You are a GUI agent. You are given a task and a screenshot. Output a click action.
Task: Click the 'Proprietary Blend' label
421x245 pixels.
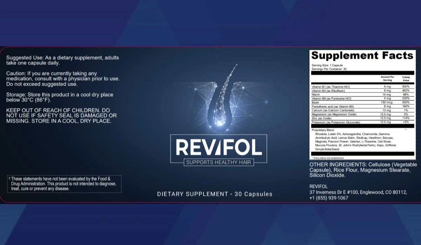click(323, 130)
